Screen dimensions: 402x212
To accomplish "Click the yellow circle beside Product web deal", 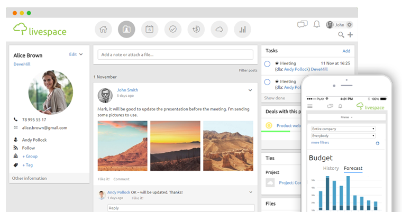I will point(269,125).
